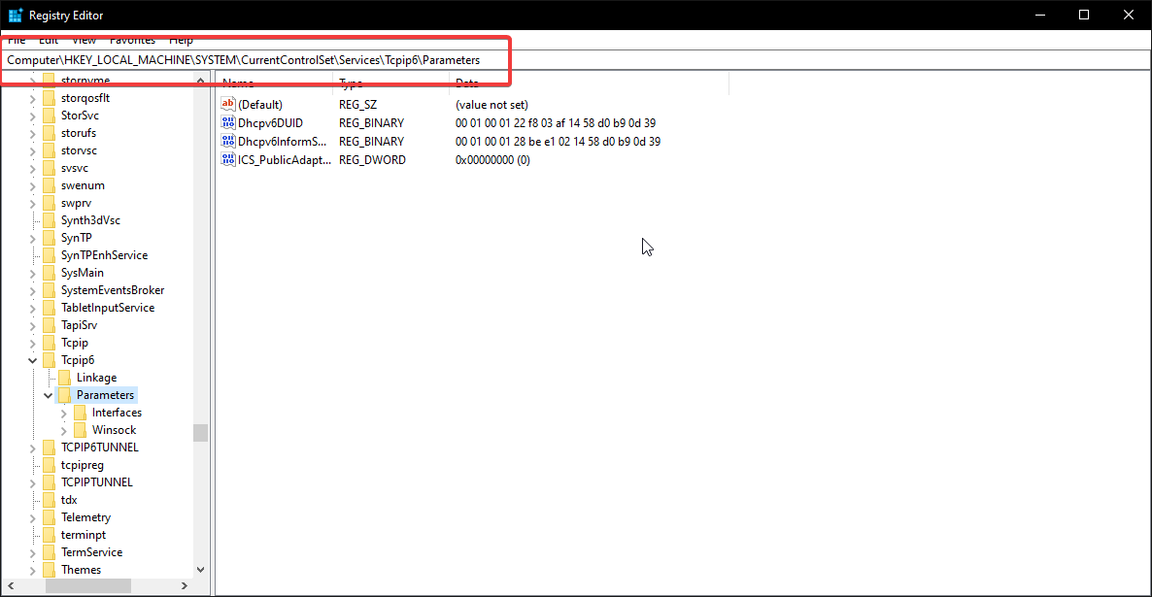The width and height of the screenshot is (1152, 597).
Task: Click the SystemEventsBroker folder icon
Action: 50,290
